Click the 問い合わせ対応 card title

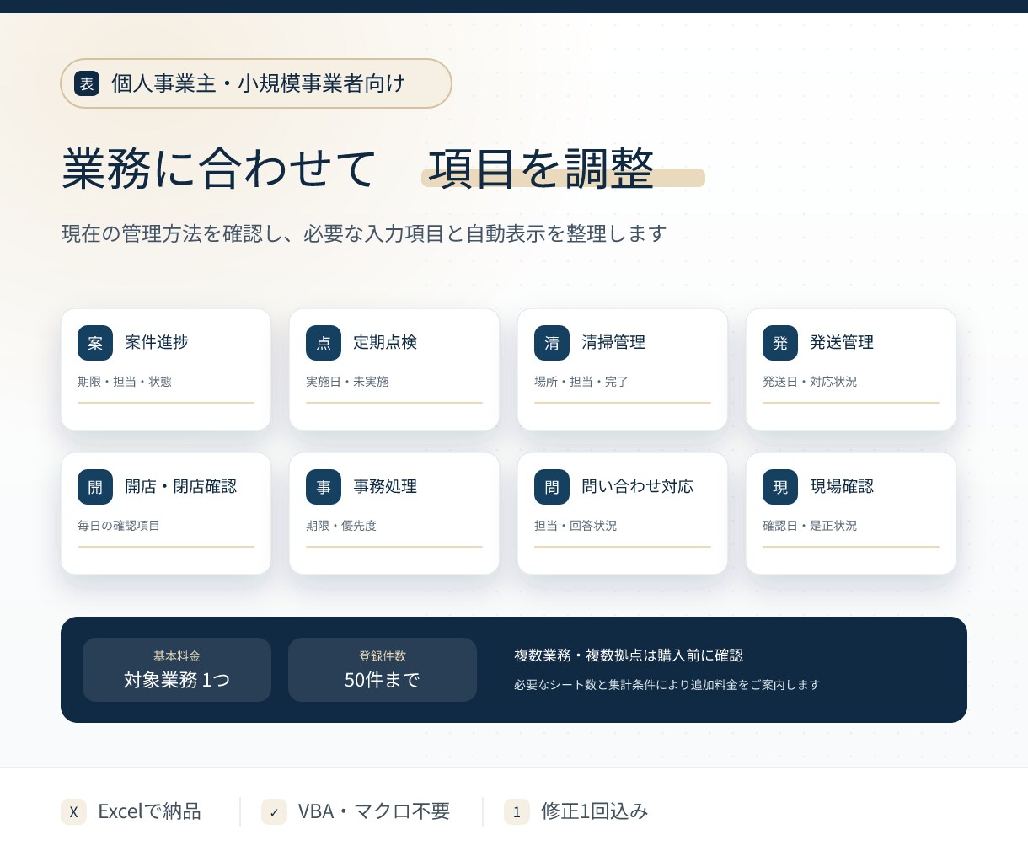tap(638, 486)
